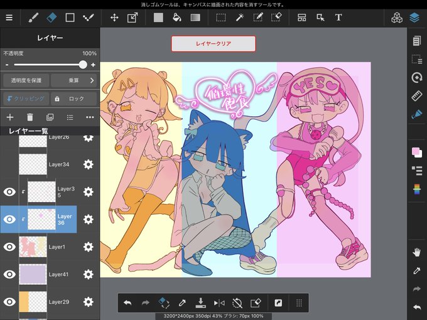Open settings gear for Layer34
Viewport: 427px width, 320px height.
point(89,164)
